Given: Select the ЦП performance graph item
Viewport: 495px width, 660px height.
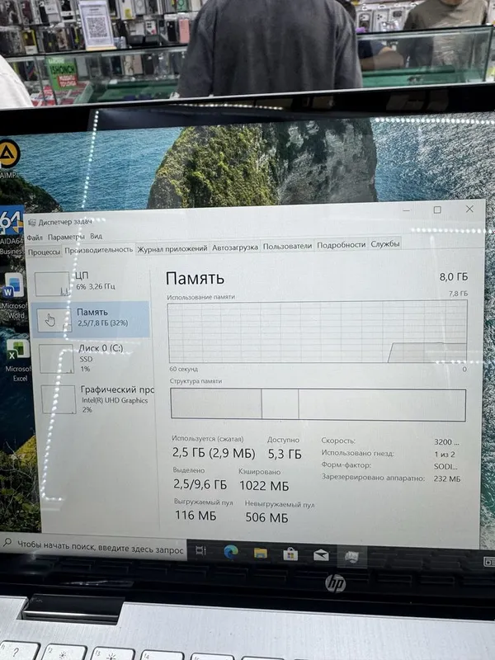Looking at the screenshot, I should [91, 283].
